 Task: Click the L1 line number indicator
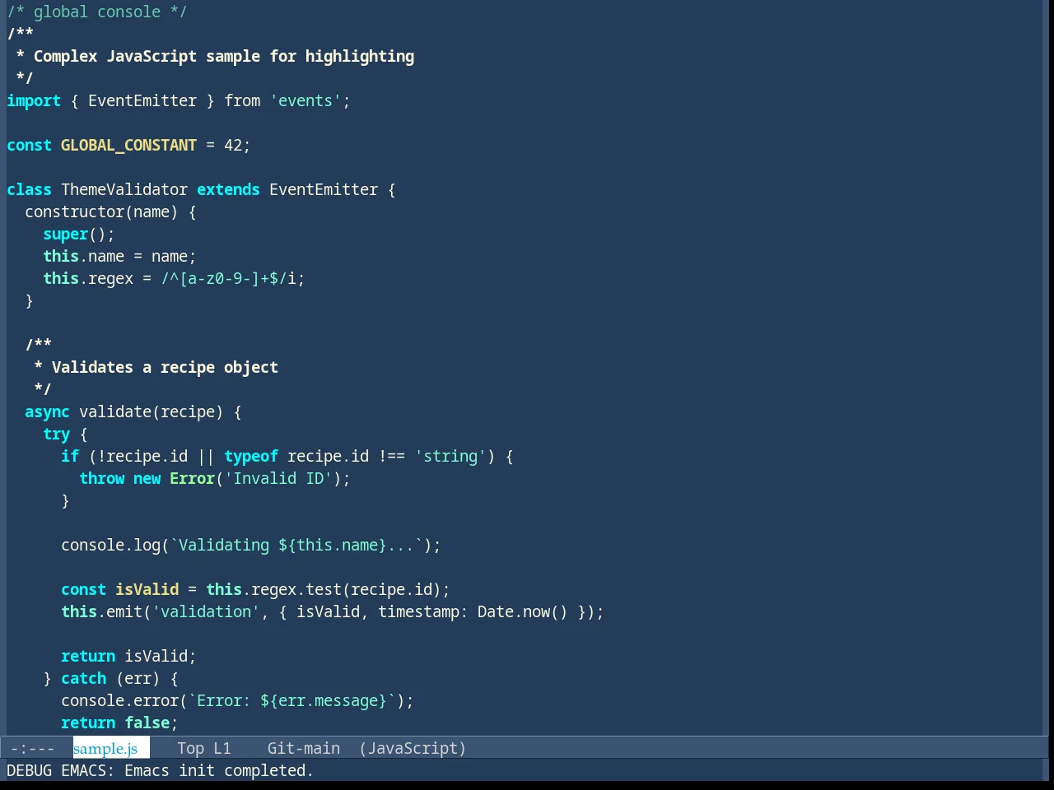tap(222, 748)
